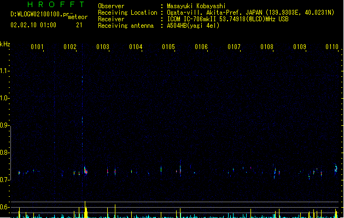Click frequency axis label 0.8
Screen dimensions: 344x218
4,153
